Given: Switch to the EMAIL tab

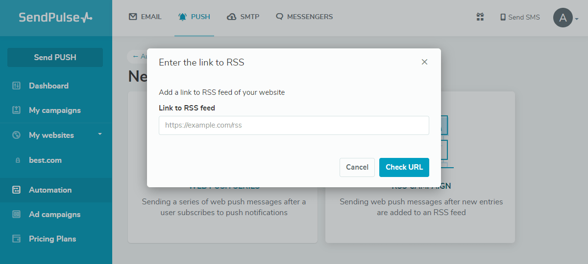Looking at the screenshot, I should tap(145, 17).
